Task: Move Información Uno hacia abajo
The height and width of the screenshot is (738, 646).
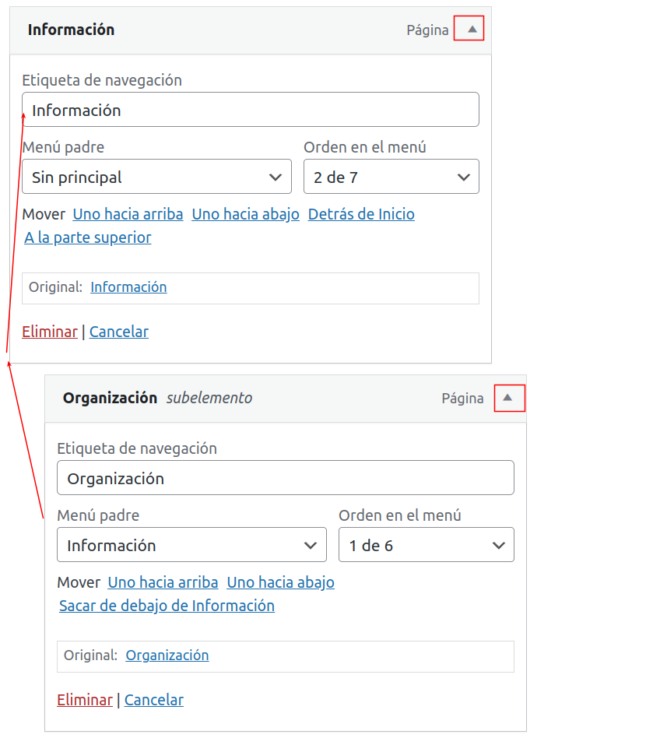Action: (x=245, y=214)
